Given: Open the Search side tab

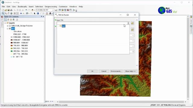Looking at the screenshot, I should (x=191, y=29).
